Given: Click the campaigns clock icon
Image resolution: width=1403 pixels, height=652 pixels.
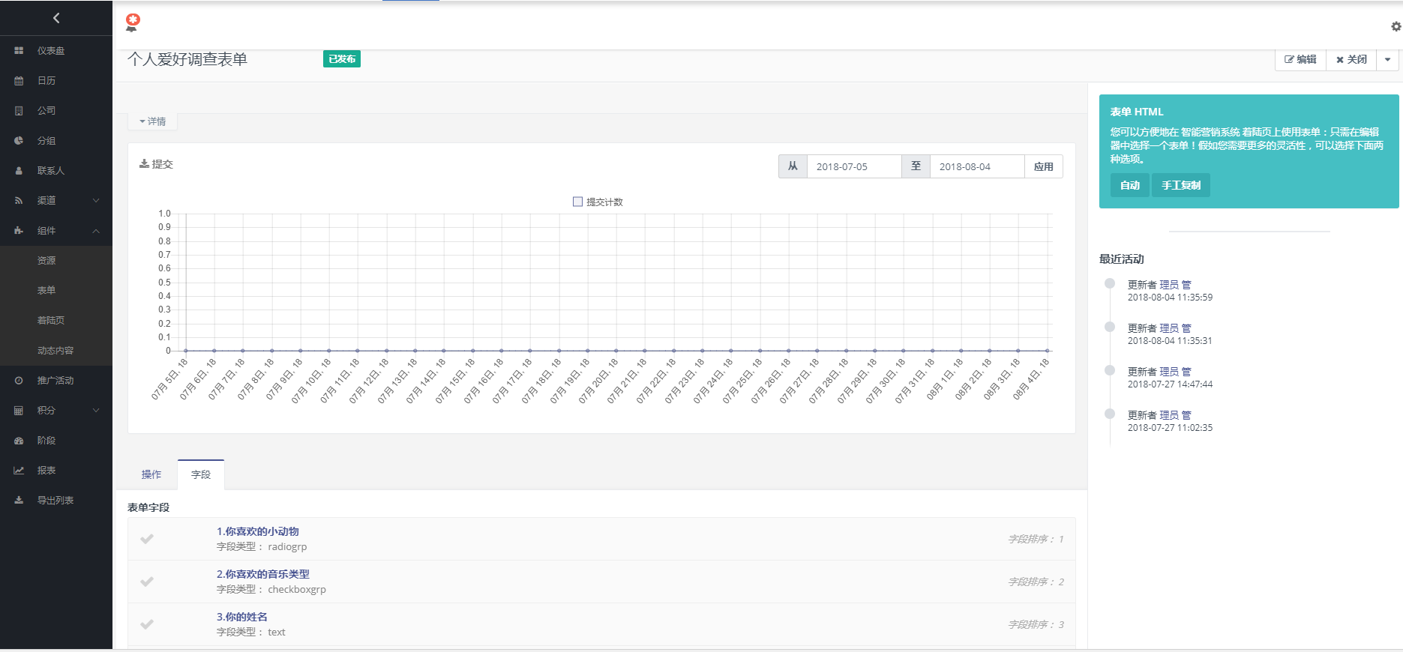Looking at the screenshot, I should pyautogui.click(x=19, y=381).
